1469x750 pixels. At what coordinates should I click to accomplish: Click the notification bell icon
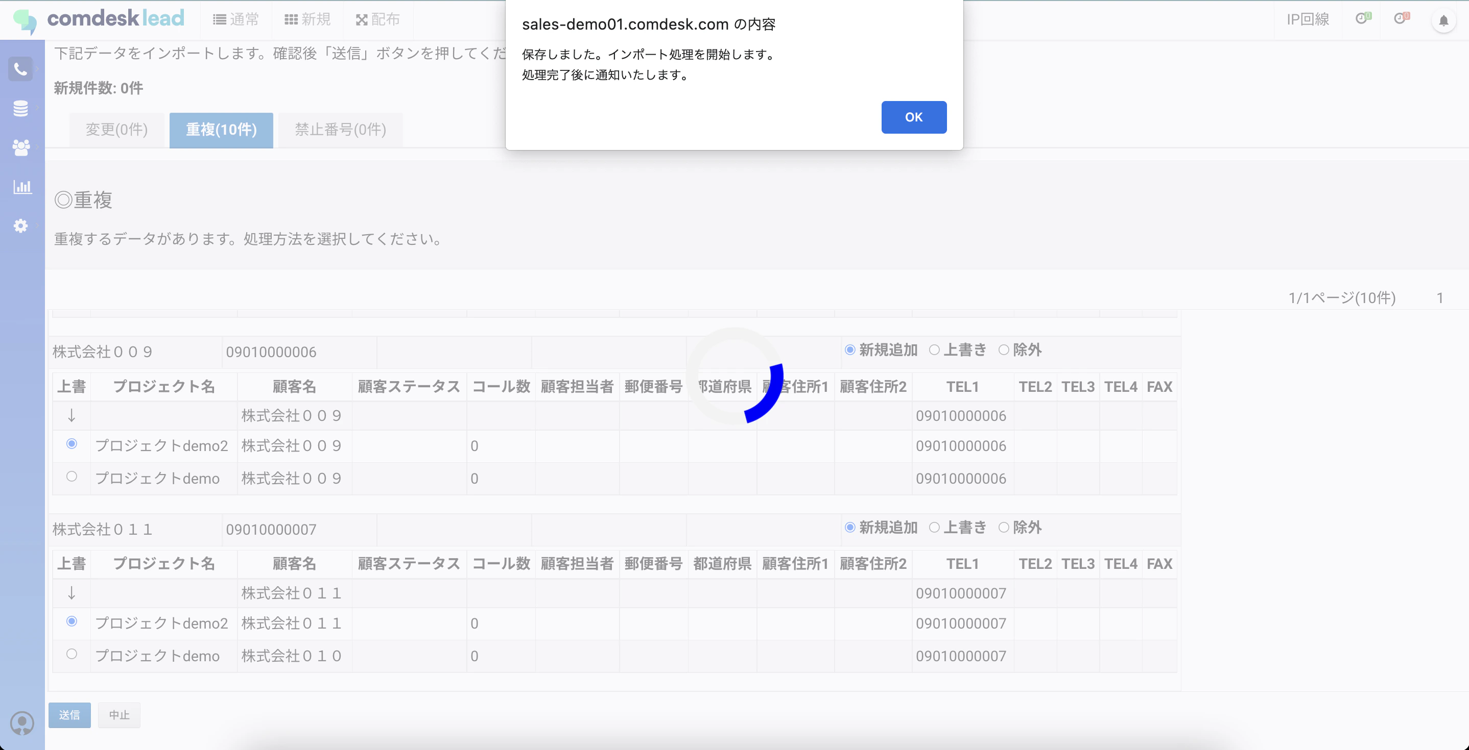point(1443,21)
